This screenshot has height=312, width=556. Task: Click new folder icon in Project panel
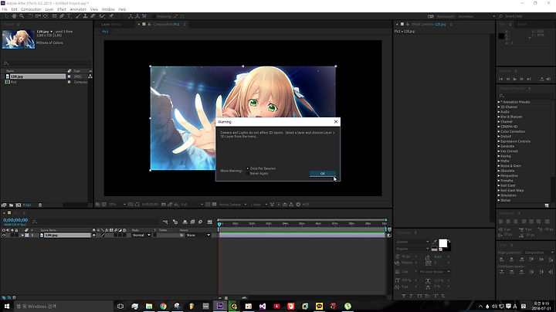coord(12,205)
